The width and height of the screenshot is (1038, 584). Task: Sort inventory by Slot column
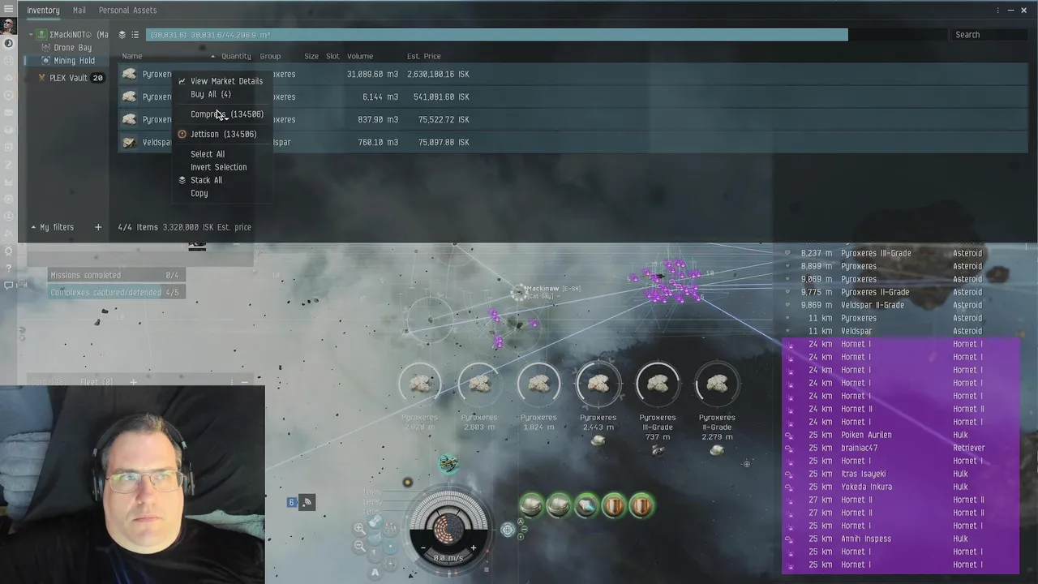coord(332,56)
